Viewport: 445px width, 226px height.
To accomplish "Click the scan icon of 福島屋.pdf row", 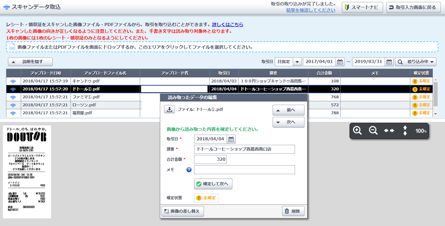I will coord(13,113).
